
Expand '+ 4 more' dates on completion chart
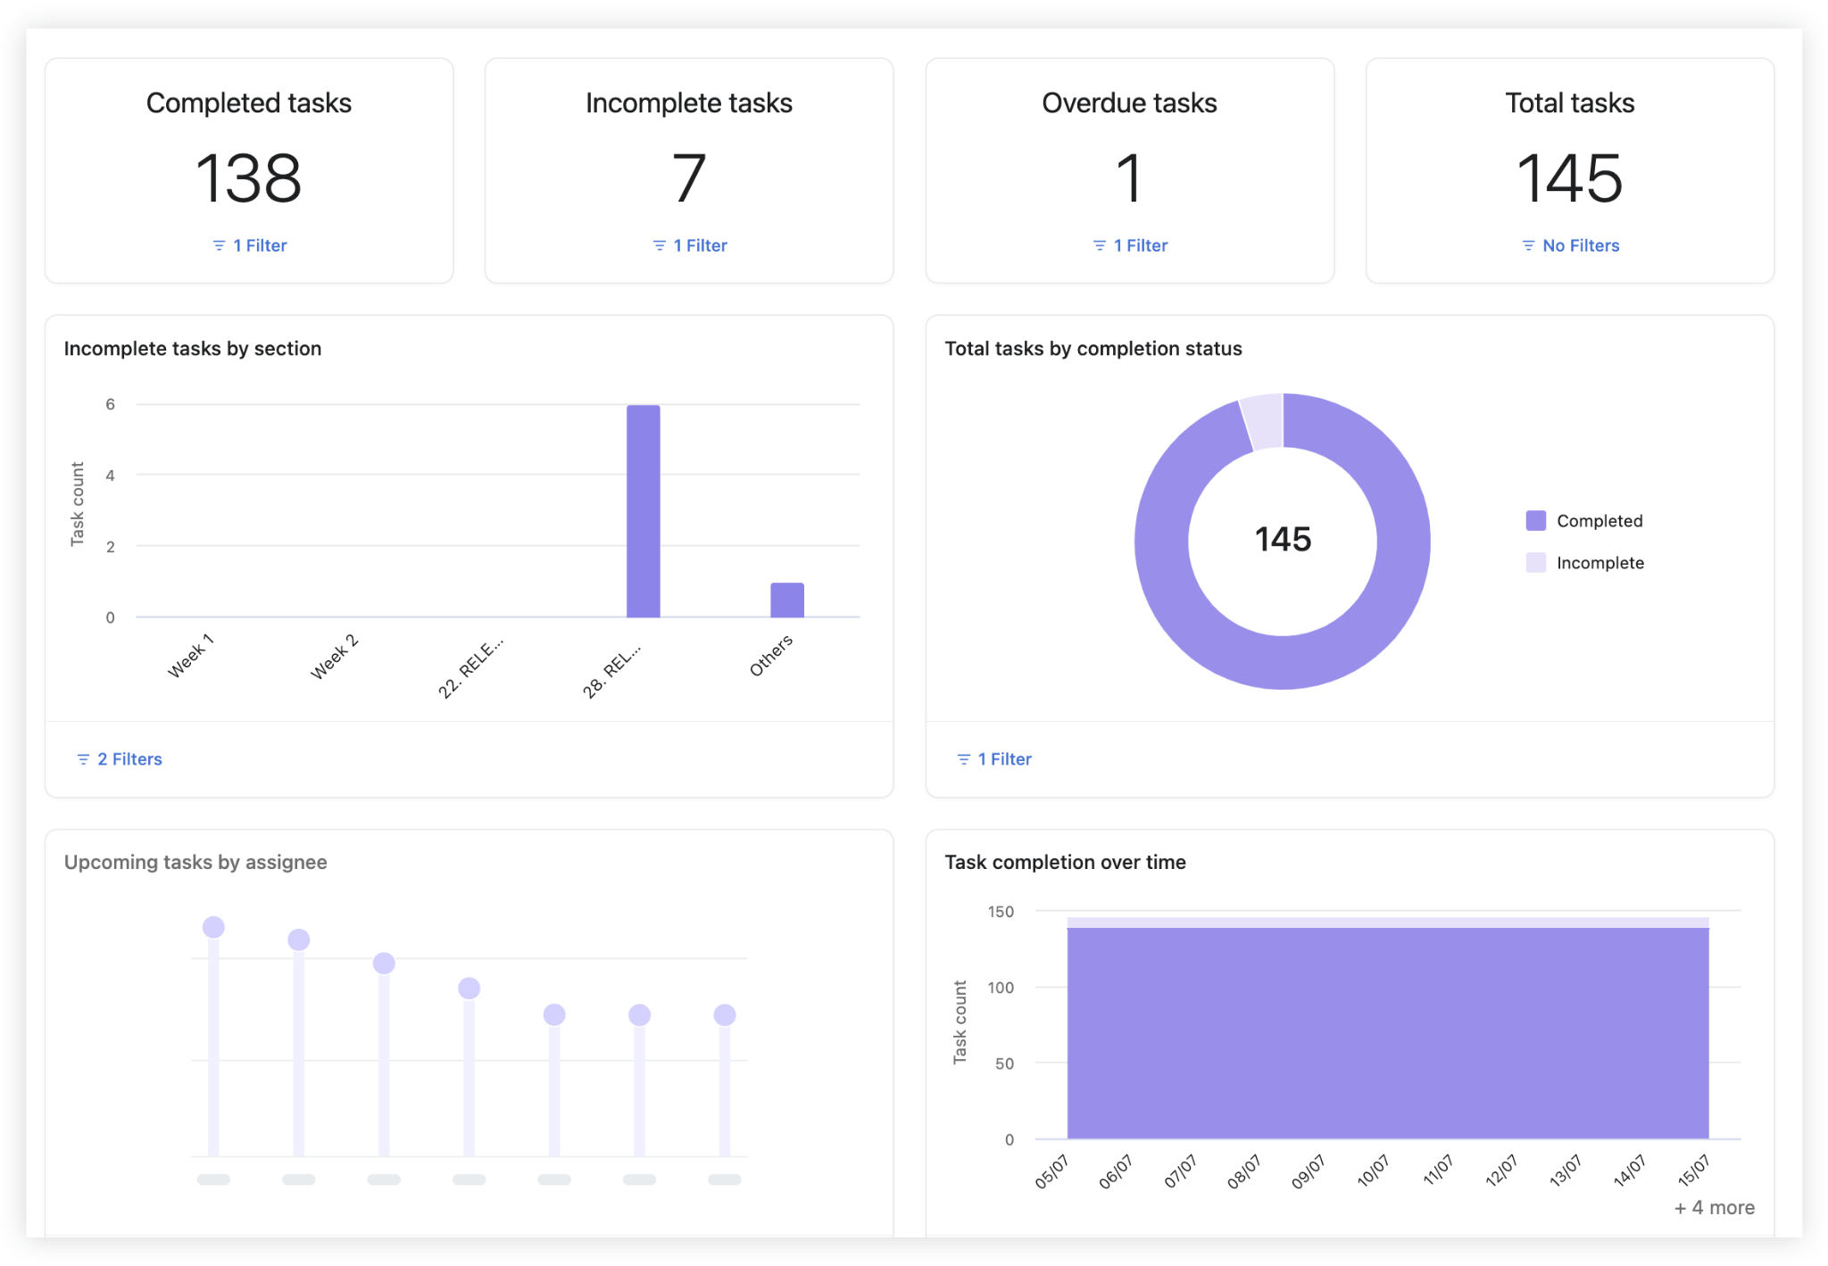(1714, 1207)
